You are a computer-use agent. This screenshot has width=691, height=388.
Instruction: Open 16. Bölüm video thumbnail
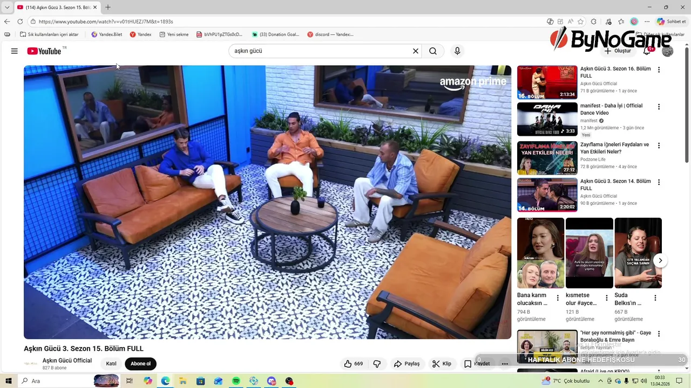547,82
